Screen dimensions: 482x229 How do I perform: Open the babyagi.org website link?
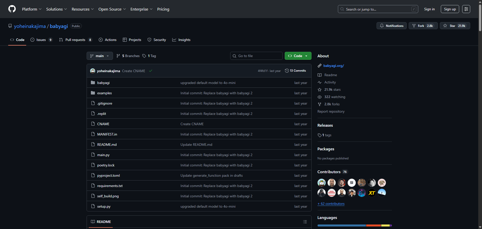coord(333,66)
